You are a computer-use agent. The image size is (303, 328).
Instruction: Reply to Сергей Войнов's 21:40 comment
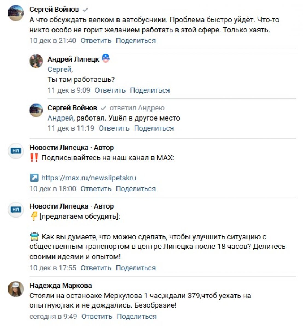click(96, 41)
